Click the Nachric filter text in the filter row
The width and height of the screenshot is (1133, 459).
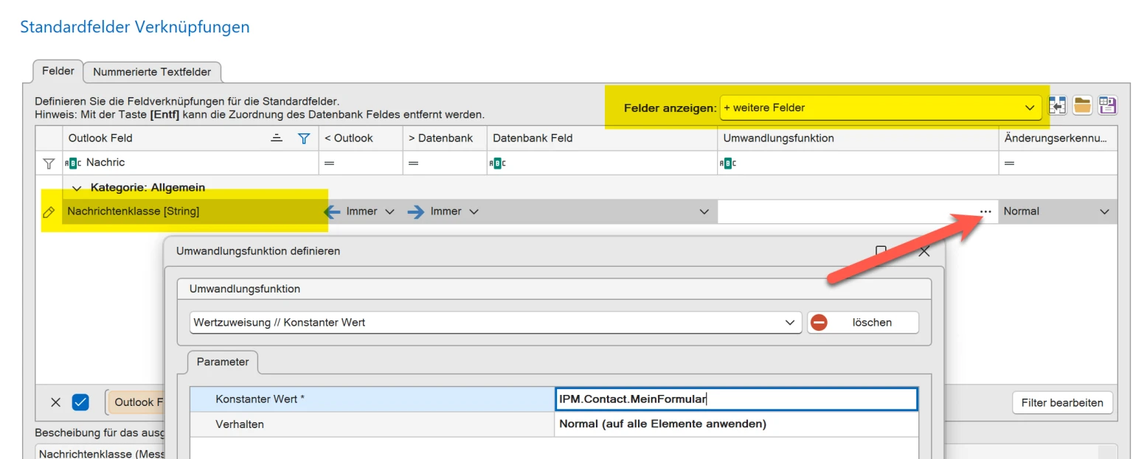[x=105, y=162]
